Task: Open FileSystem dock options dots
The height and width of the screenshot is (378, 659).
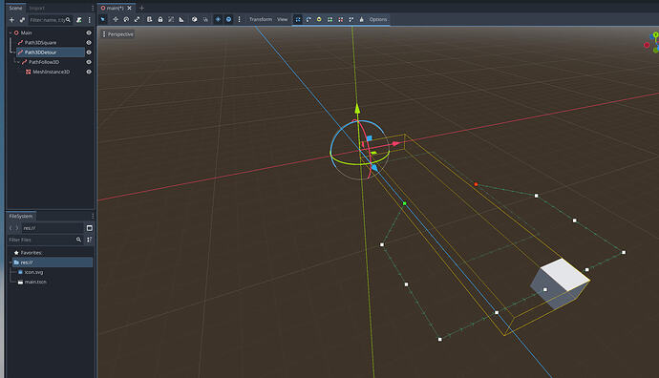Action: point(93,216)
